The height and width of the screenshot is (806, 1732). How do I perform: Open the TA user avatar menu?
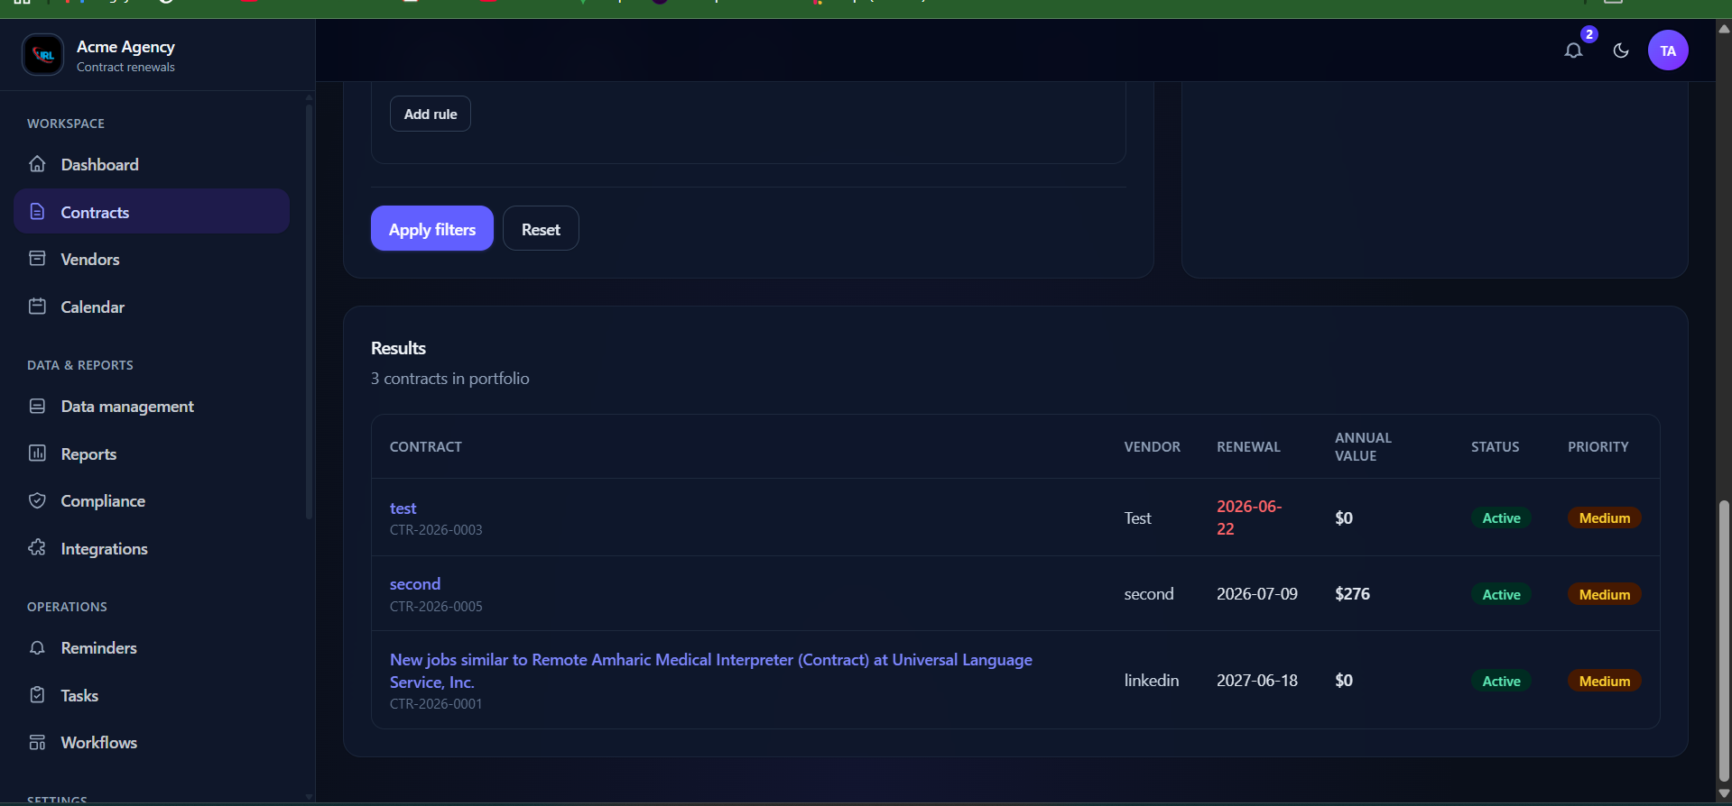click(x=1668, y=50)
